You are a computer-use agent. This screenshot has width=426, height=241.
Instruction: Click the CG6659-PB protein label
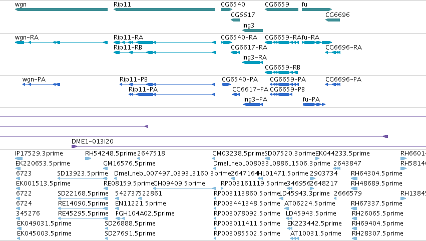pyautogui.click(x=287, y=89)
